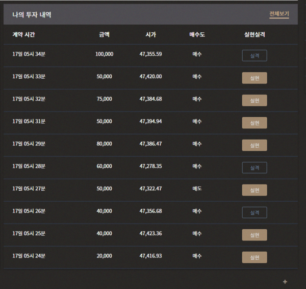Click the 100,000 amount cell

104,54
